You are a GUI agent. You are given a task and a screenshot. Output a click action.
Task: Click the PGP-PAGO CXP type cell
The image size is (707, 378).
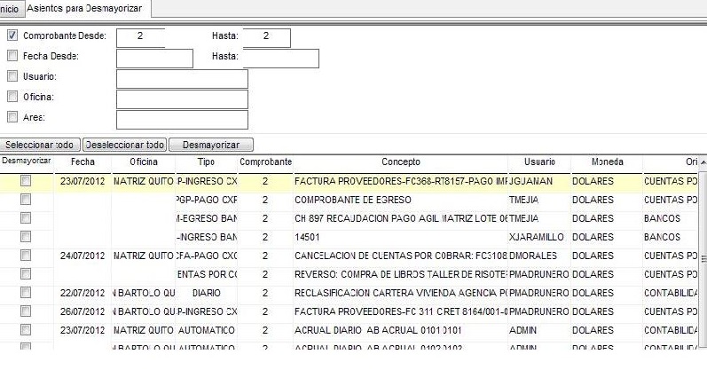(206, 200)
